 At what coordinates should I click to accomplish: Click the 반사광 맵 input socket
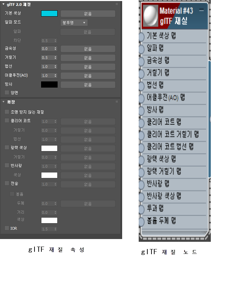pyautogui.click(x=141, y=185)
